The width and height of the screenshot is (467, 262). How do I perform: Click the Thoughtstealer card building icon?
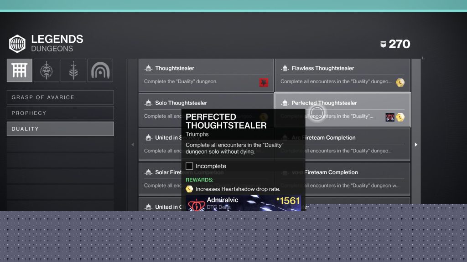tap(148, 68)
